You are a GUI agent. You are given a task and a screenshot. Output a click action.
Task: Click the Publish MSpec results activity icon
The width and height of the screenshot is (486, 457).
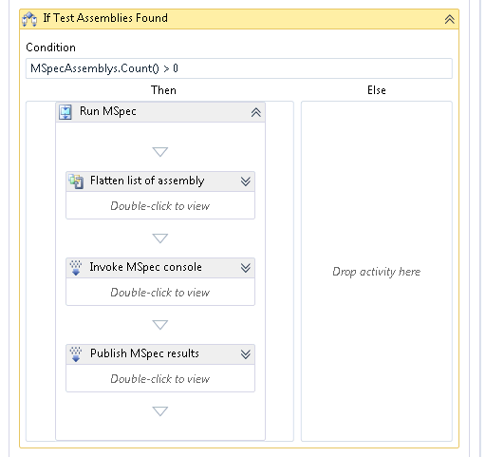pyautogui.click(x=76, y=354)
